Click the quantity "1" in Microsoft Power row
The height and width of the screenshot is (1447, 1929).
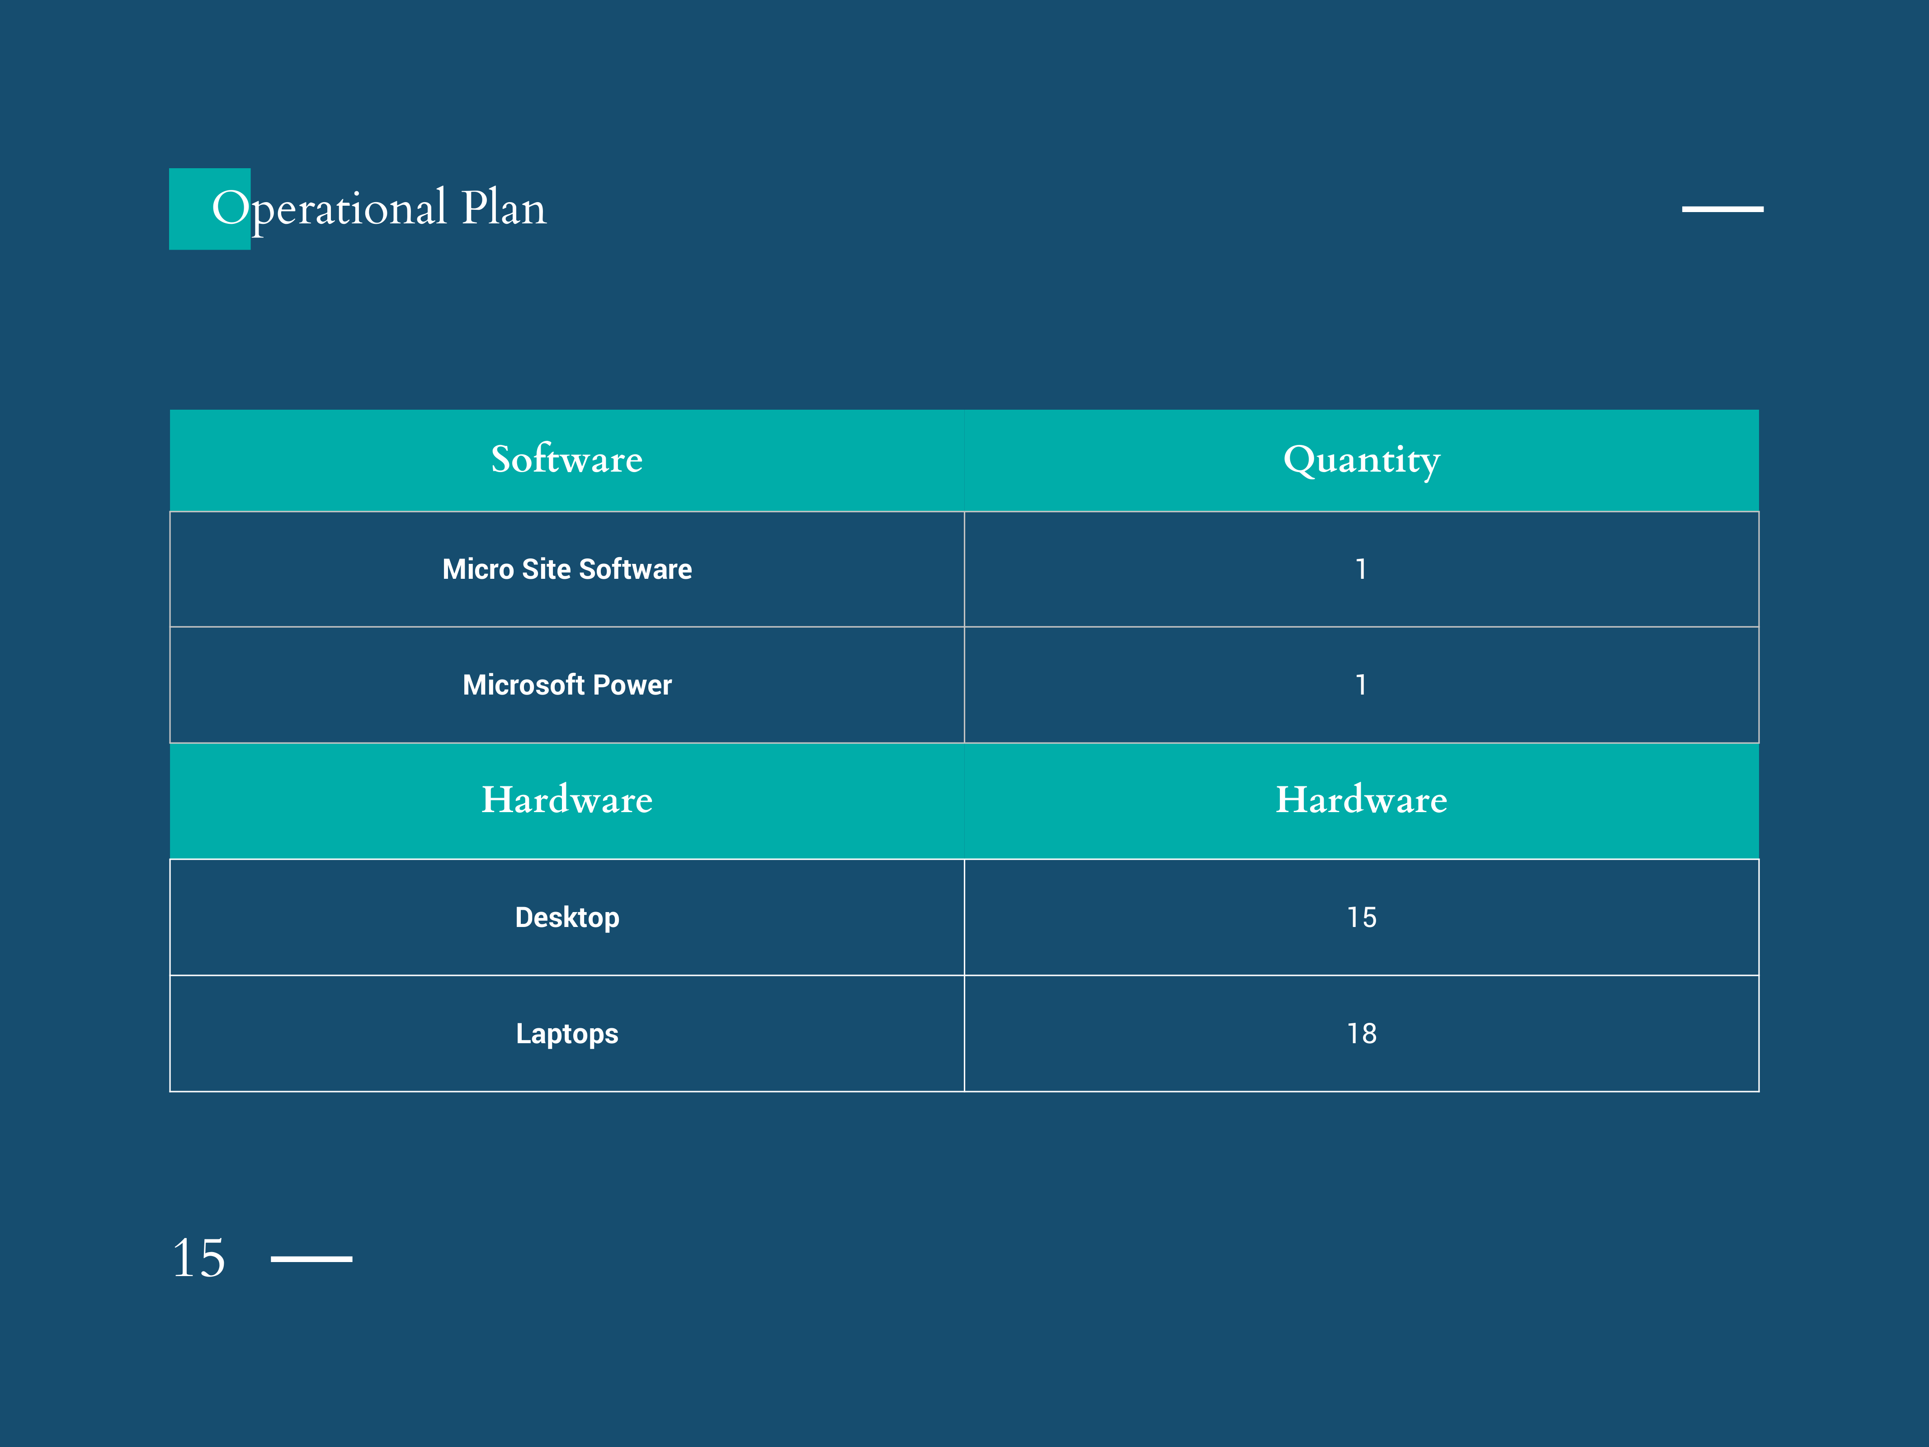pyautogui.click(x=1361, y=685)
